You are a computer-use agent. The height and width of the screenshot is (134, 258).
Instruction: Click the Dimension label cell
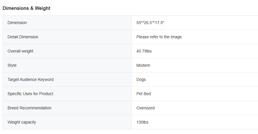tap(17, 23)
